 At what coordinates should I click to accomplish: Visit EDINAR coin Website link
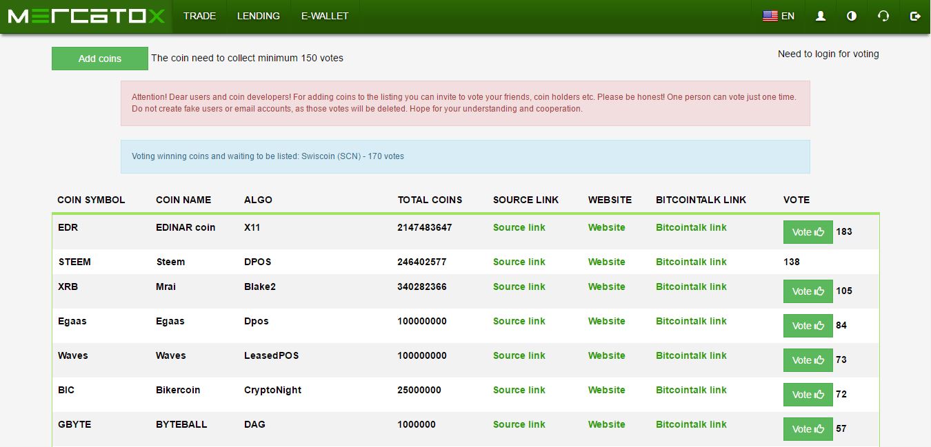[x=607, y=227]
